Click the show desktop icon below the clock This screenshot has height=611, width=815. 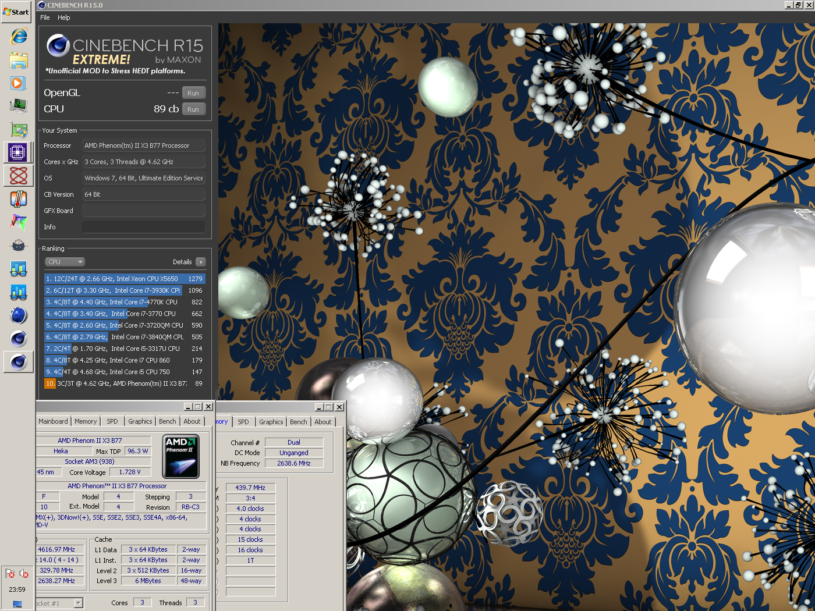tap(17, 604)
